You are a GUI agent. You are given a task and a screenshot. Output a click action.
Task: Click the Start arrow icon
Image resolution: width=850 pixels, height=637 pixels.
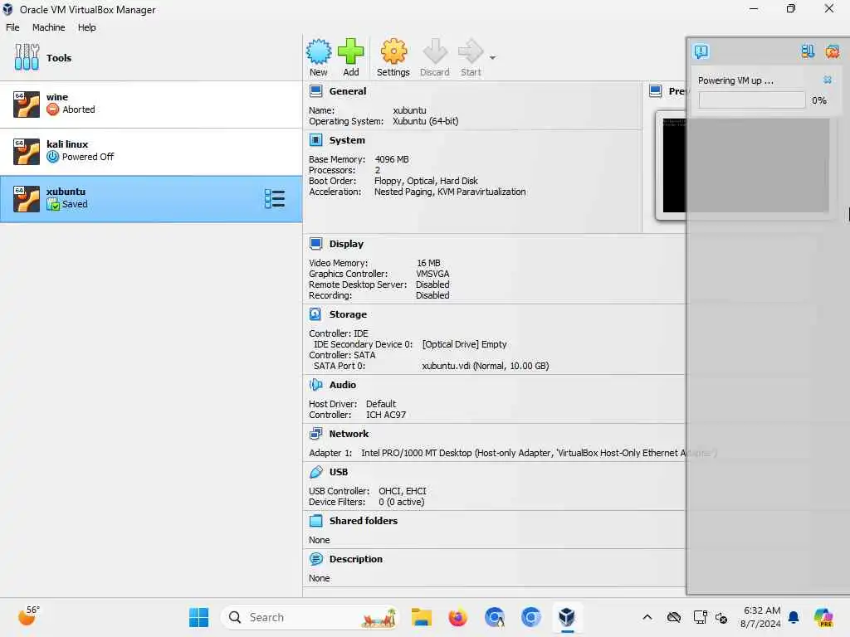470,52
